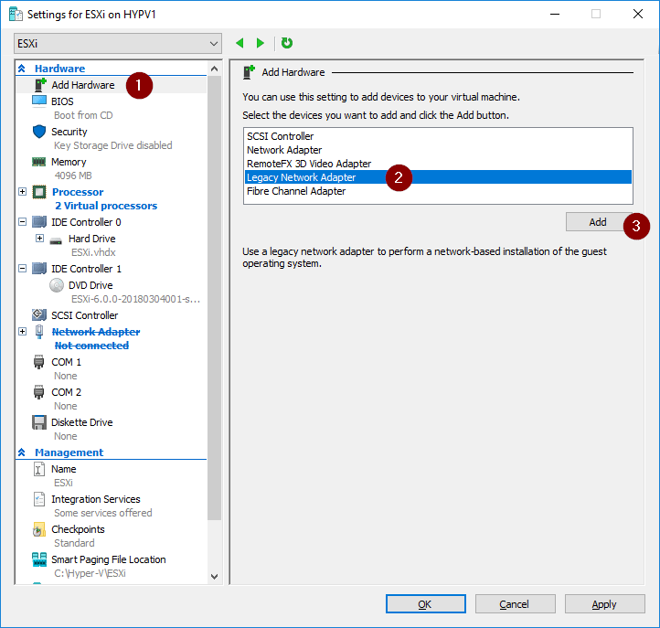Select the Processor label in tree

(78, 192)
